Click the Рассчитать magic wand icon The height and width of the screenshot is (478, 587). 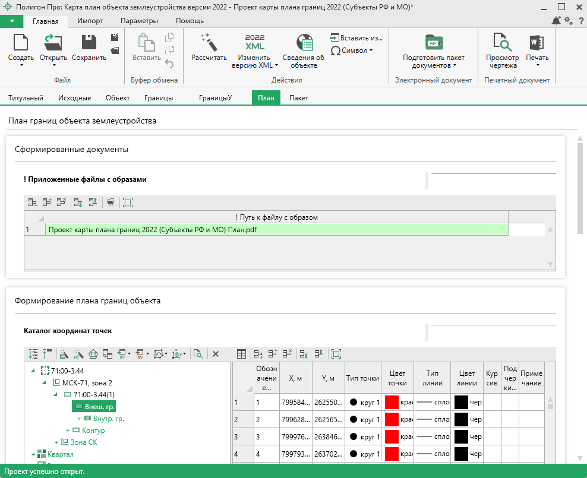(x=209, y=42)
